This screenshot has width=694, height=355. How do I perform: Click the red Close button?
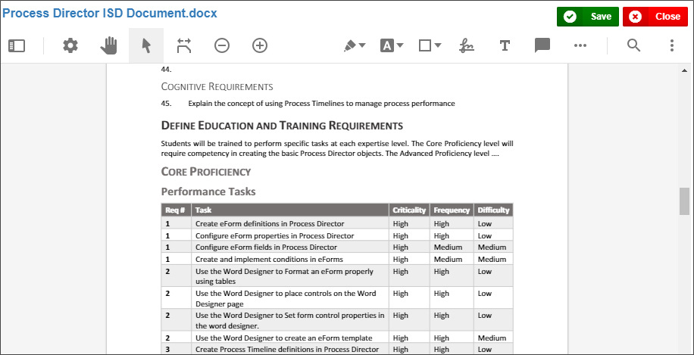tap(655, 17)
